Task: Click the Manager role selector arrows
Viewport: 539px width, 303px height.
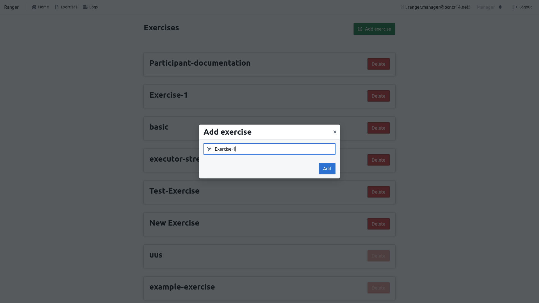Action: pyautogui.click(x=500, y=7)
